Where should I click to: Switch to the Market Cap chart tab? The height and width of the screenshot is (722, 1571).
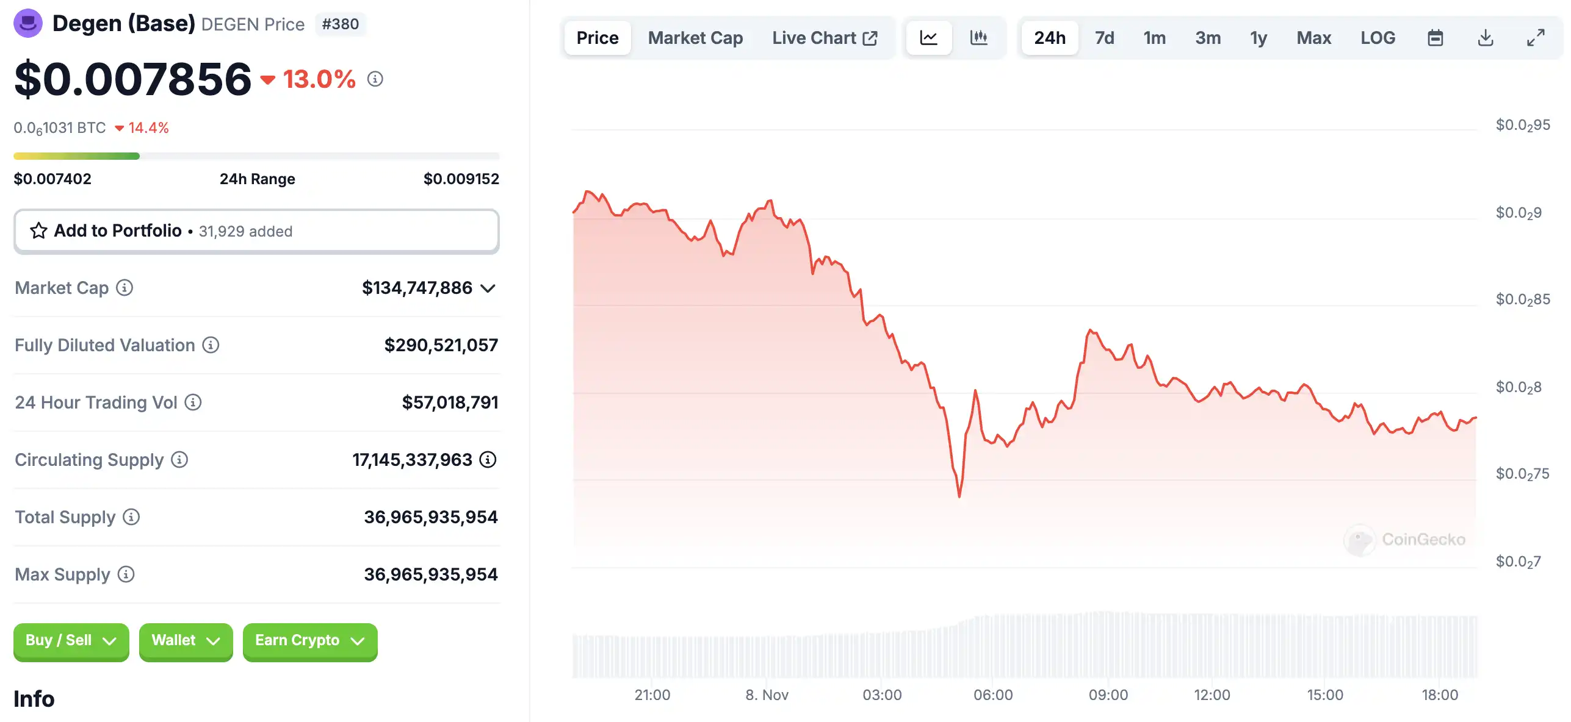click(695, 38)
